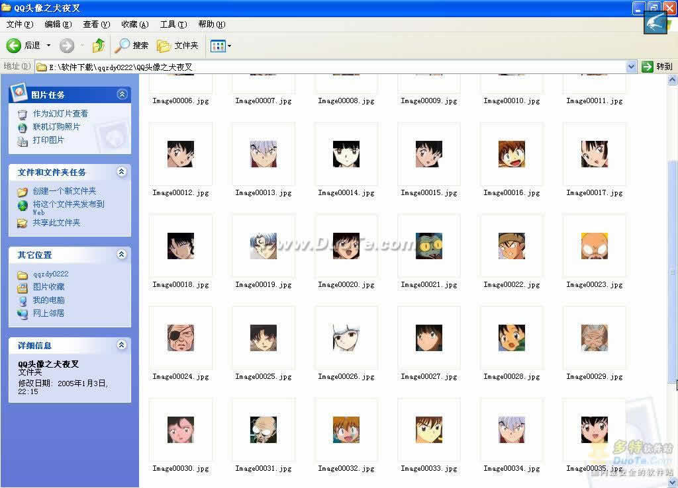The height and width of the screenshot is (488, 678).
Task: Click file name Image00027.jpg
Action: [429, 377]
